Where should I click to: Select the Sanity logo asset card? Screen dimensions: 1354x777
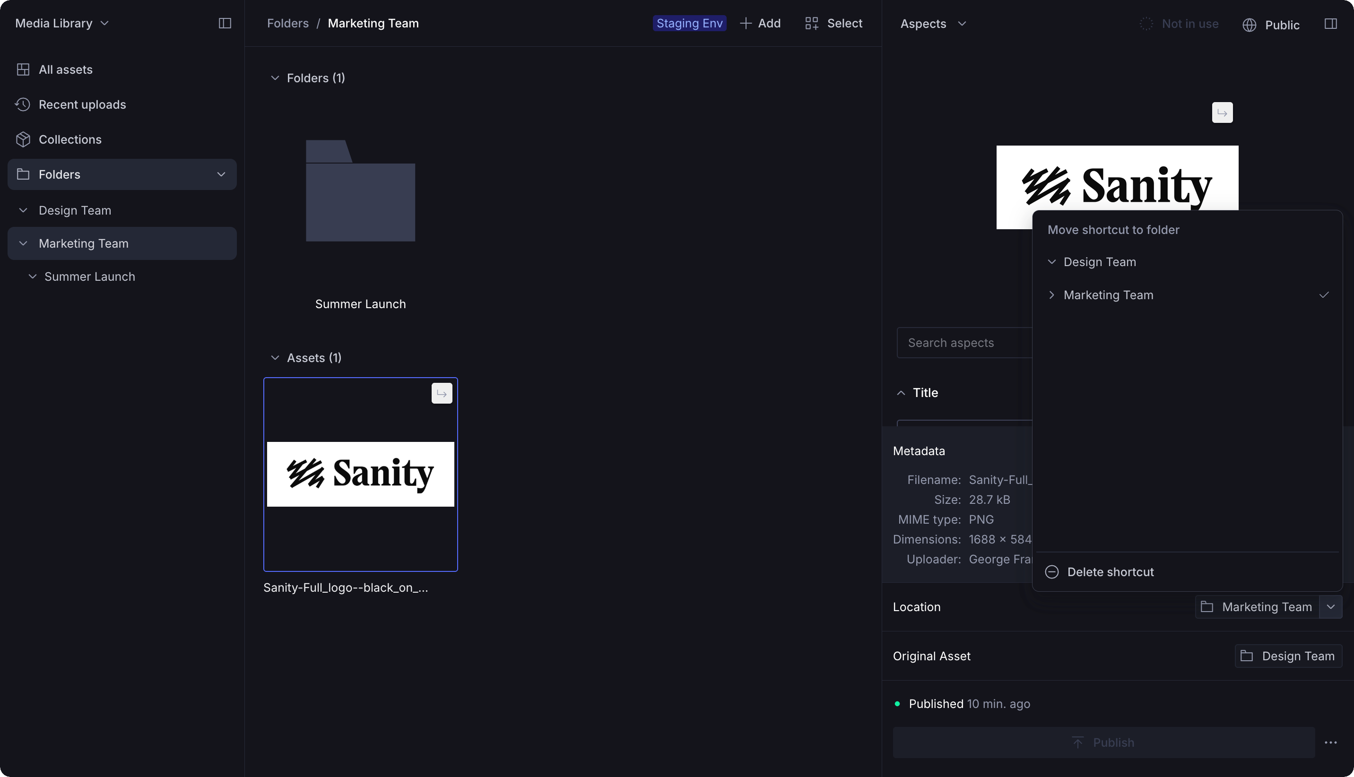point(361,475)
